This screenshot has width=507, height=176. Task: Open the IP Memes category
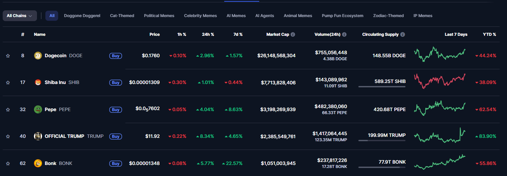click(423, 16)
